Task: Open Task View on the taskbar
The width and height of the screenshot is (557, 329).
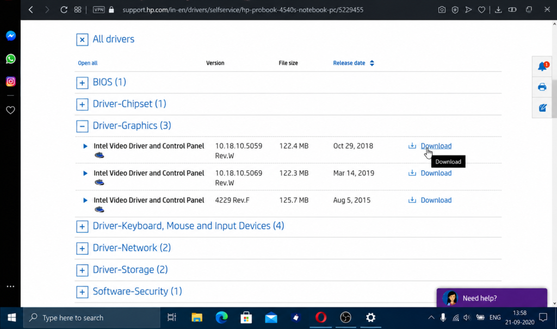Action: (x=172, y=318)
